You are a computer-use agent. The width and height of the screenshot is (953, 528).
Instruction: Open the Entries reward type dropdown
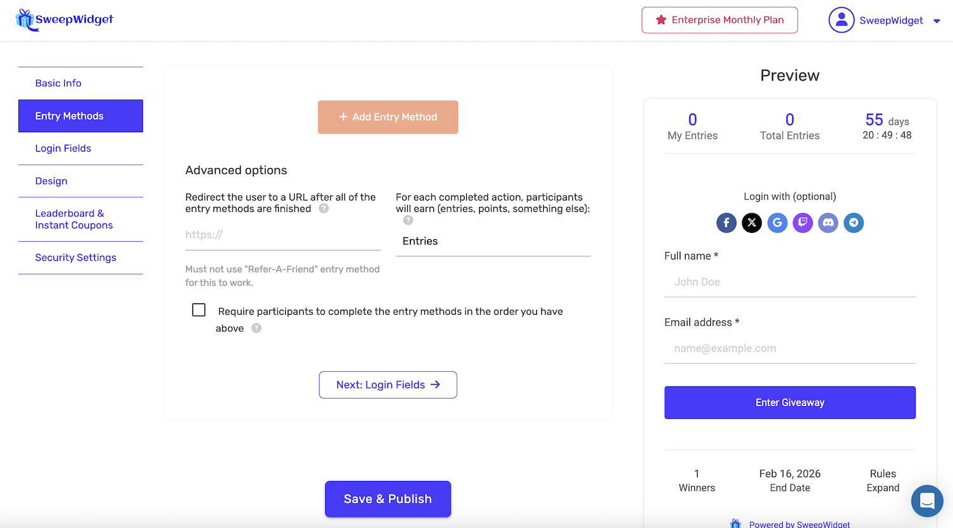point(493,241)
